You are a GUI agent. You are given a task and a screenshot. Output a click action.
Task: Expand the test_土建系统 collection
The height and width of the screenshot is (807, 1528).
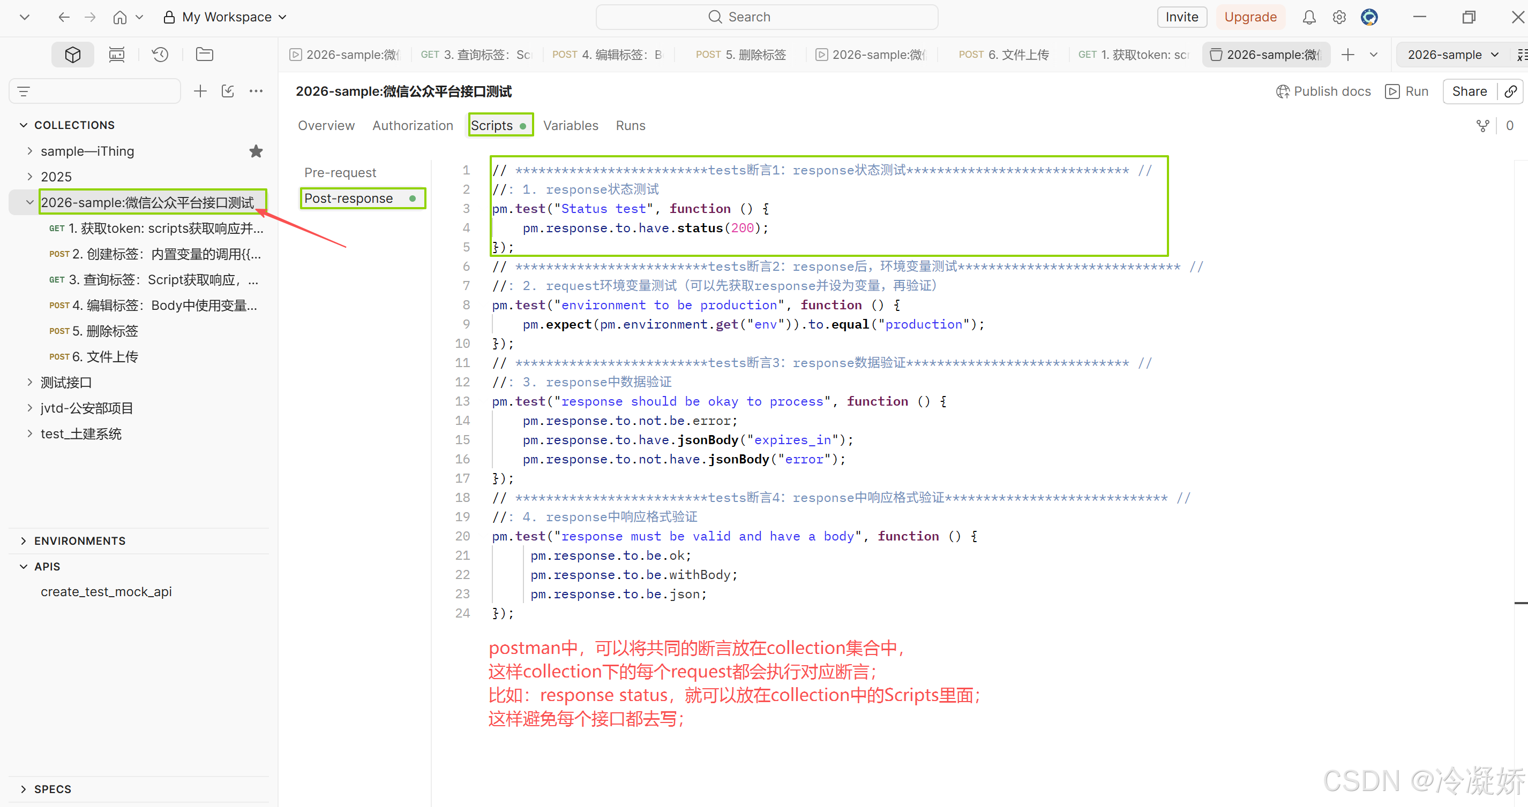coord(29,433)
